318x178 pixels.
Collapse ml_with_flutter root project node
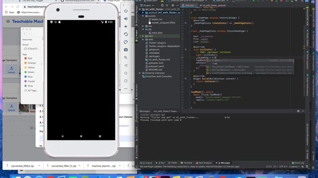coord(140,9)
